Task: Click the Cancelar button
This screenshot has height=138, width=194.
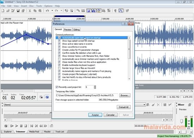Action: [110, 115]
